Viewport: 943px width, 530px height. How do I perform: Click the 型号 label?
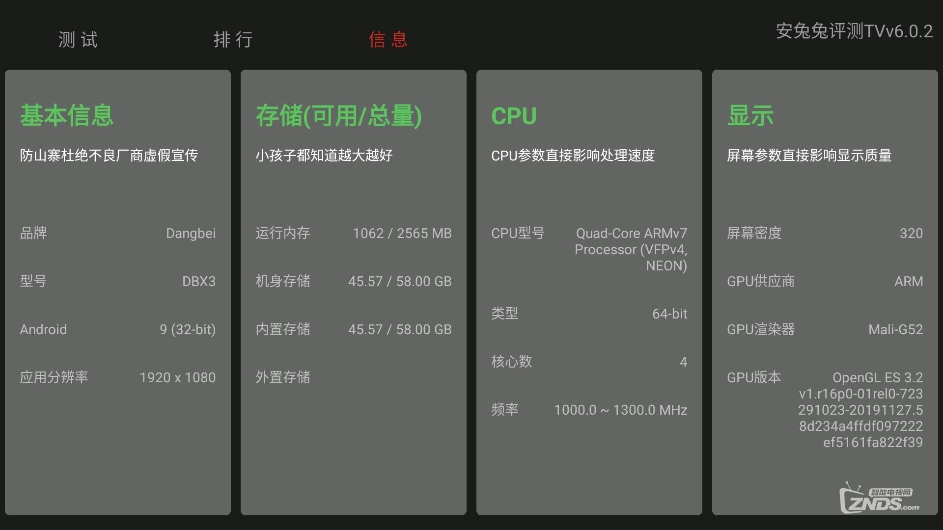coord(33,281)
